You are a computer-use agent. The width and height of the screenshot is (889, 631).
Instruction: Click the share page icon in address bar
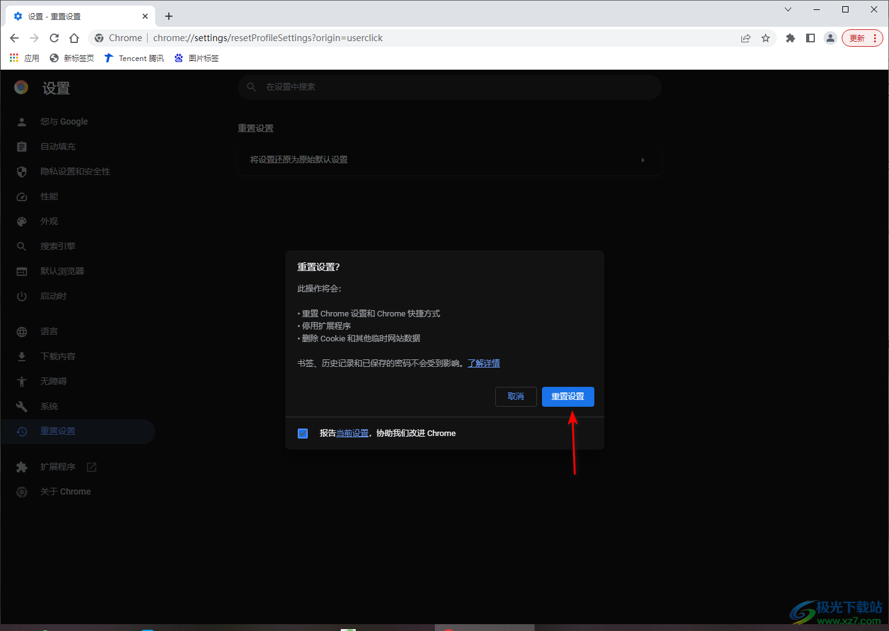click(x=746, y=38)
